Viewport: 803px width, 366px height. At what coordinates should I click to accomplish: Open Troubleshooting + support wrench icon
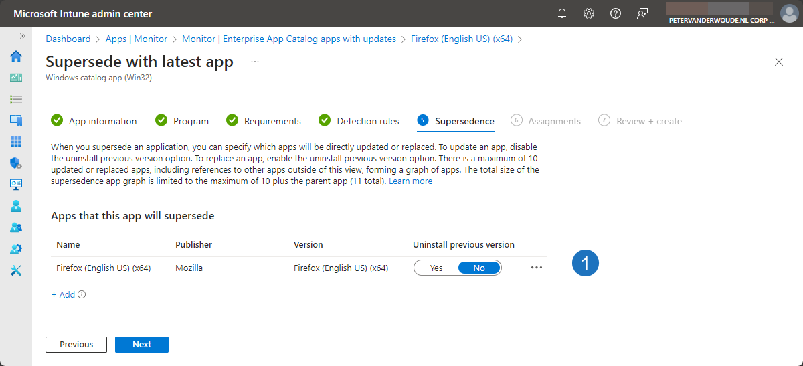[16, 270]
